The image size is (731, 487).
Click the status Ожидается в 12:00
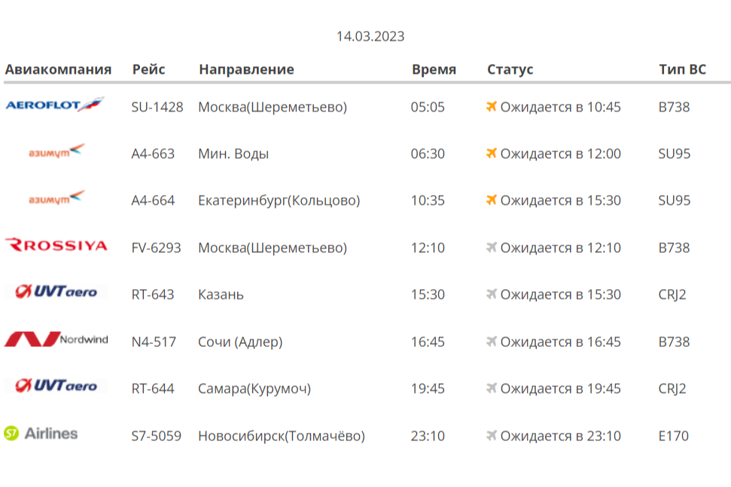pyautogui.click(x=561, y=154)
